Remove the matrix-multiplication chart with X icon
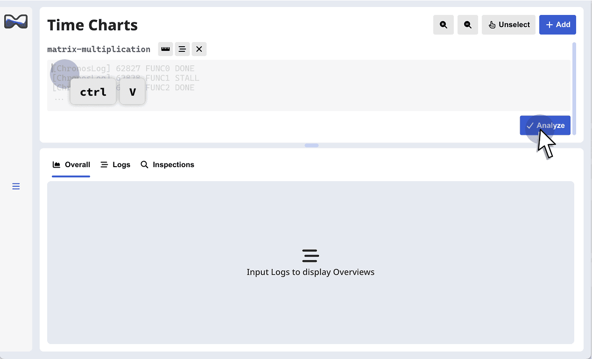This screenshot has height=359, width=592. pos(199,49)
